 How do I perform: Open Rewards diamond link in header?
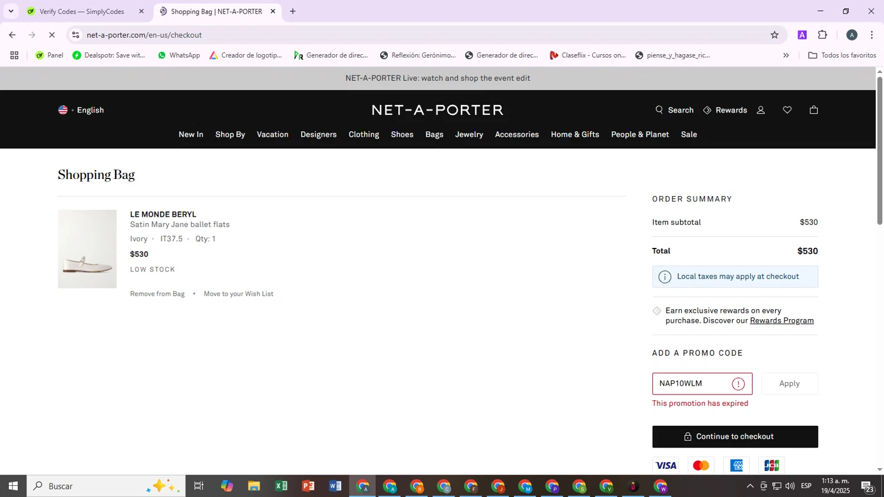click(725, 110)
